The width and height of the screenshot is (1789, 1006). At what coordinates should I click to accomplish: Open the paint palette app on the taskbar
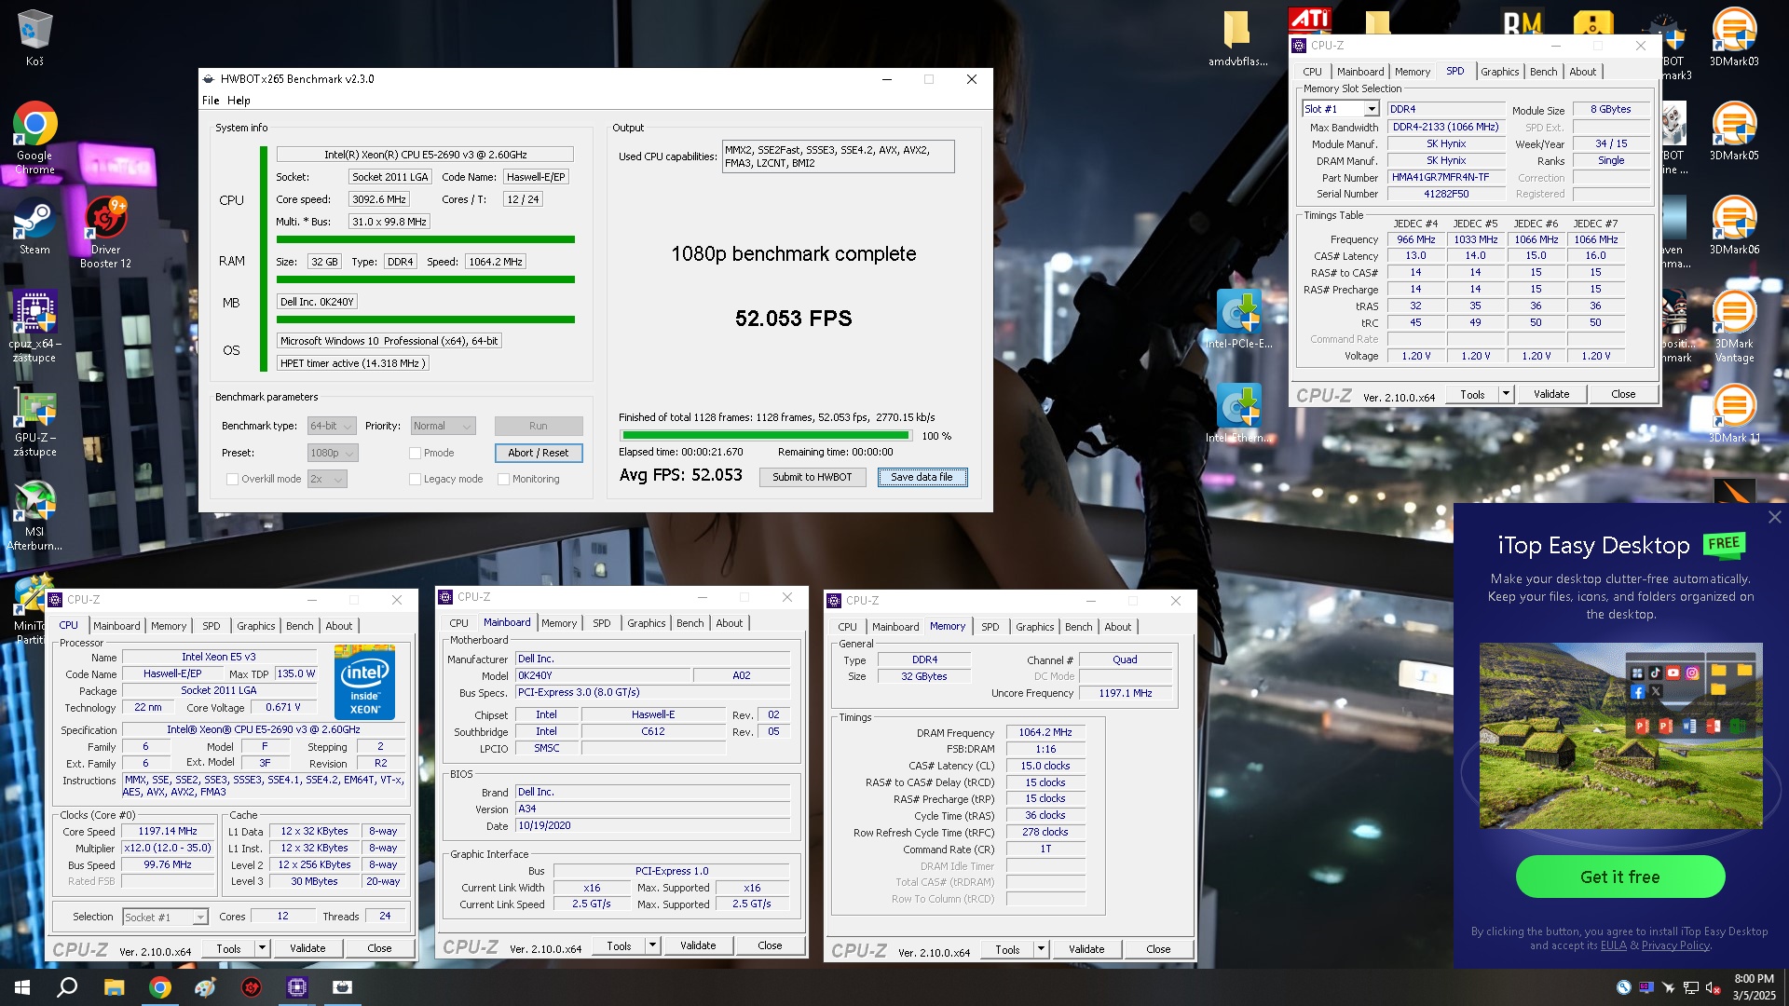[x=206, y=987]
